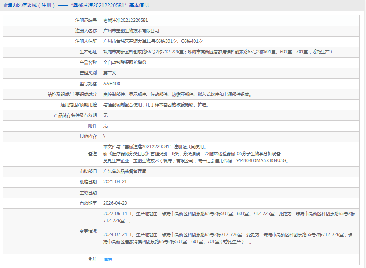Click the label 型号规格
Image resolution: width=366 pixels, height=268 pixels.
pos(88,84)
